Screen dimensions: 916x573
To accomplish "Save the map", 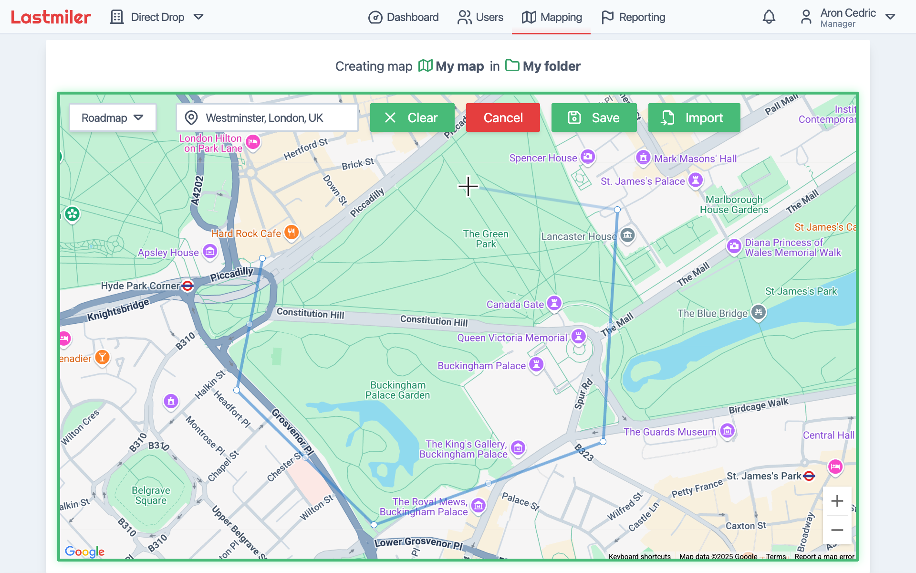I will (594, 117).
